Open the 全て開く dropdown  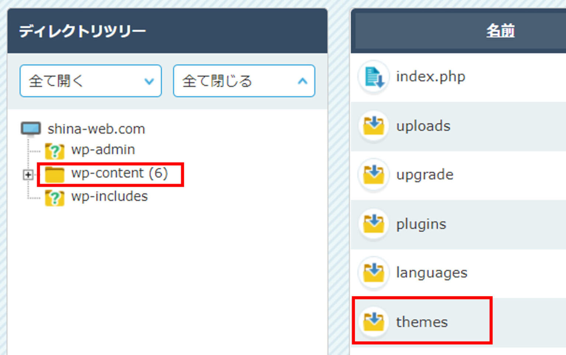click(x=90, y=81)
